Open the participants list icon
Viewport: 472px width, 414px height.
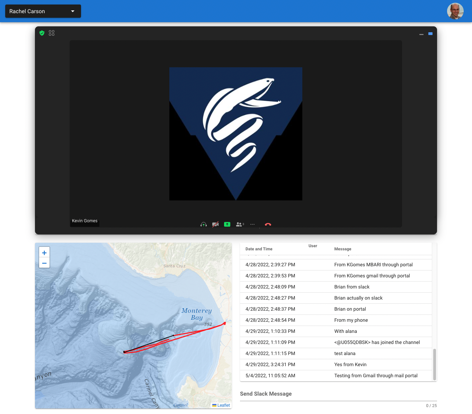coord(240,224)
